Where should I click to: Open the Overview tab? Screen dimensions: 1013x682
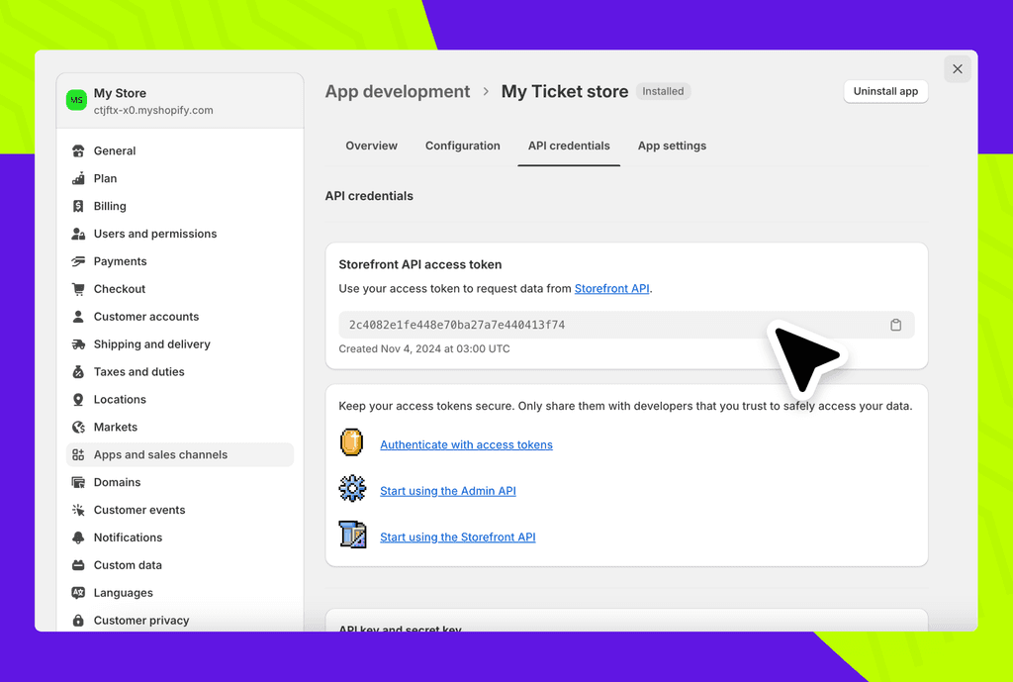(x=371, y=146)
